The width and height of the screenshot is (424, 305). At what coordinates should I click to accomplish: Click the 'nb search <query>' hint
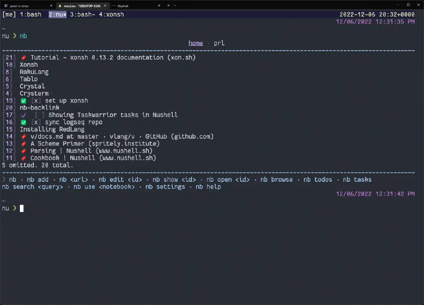pos(32,187)
